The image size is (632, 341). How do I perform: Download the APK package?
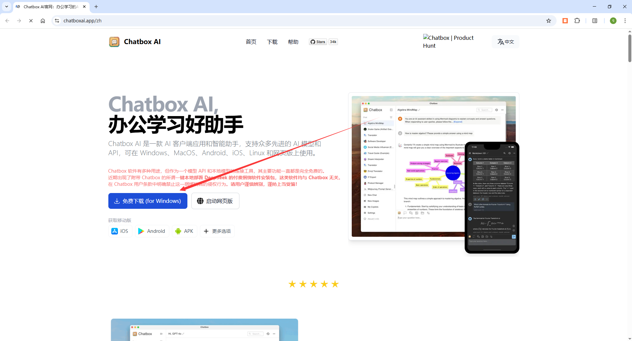click(184, 231)
